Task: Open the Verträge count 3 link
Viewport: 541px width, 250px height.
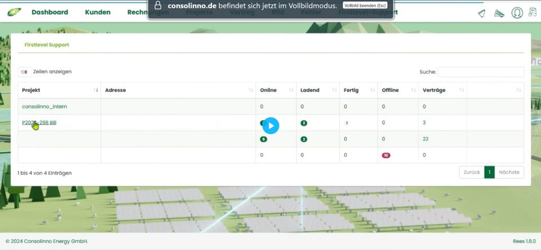Action: pos(424,123)
